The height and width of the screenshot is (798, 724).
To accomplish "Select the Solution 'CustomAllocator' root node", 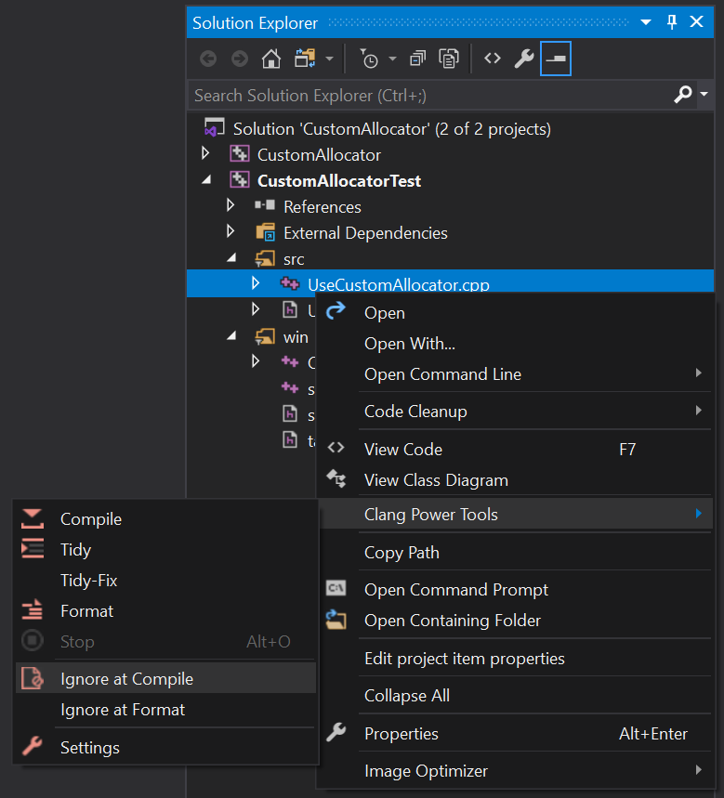I will (x=391, y=129).
